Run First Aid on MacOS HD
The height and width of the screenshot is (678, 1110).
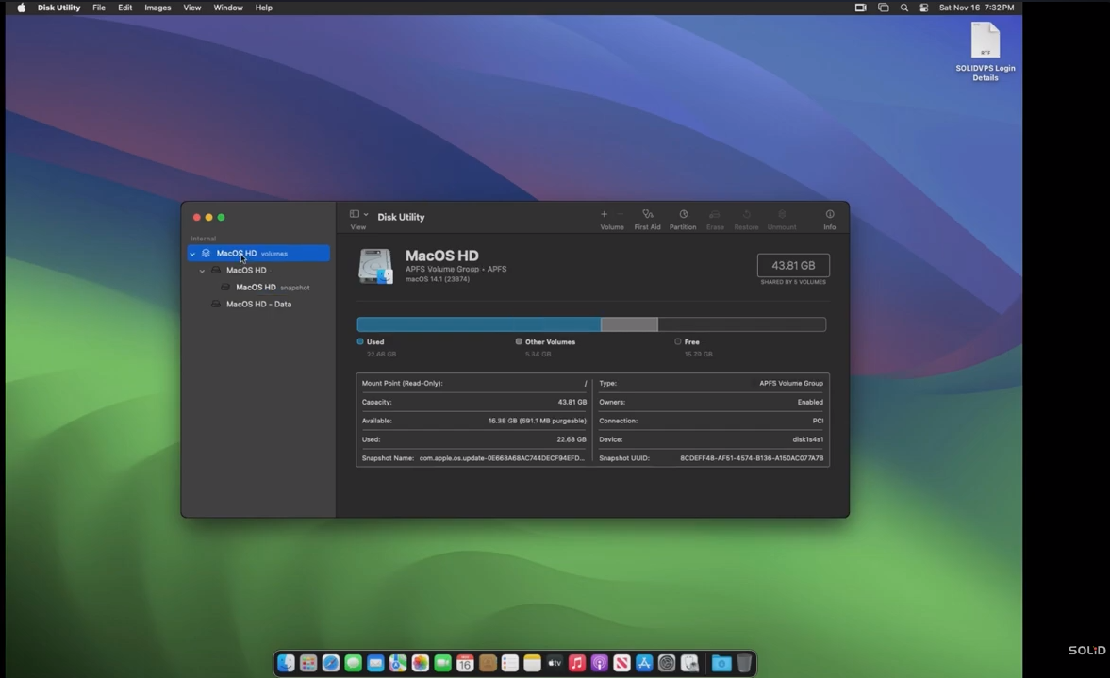coord(648,219)
